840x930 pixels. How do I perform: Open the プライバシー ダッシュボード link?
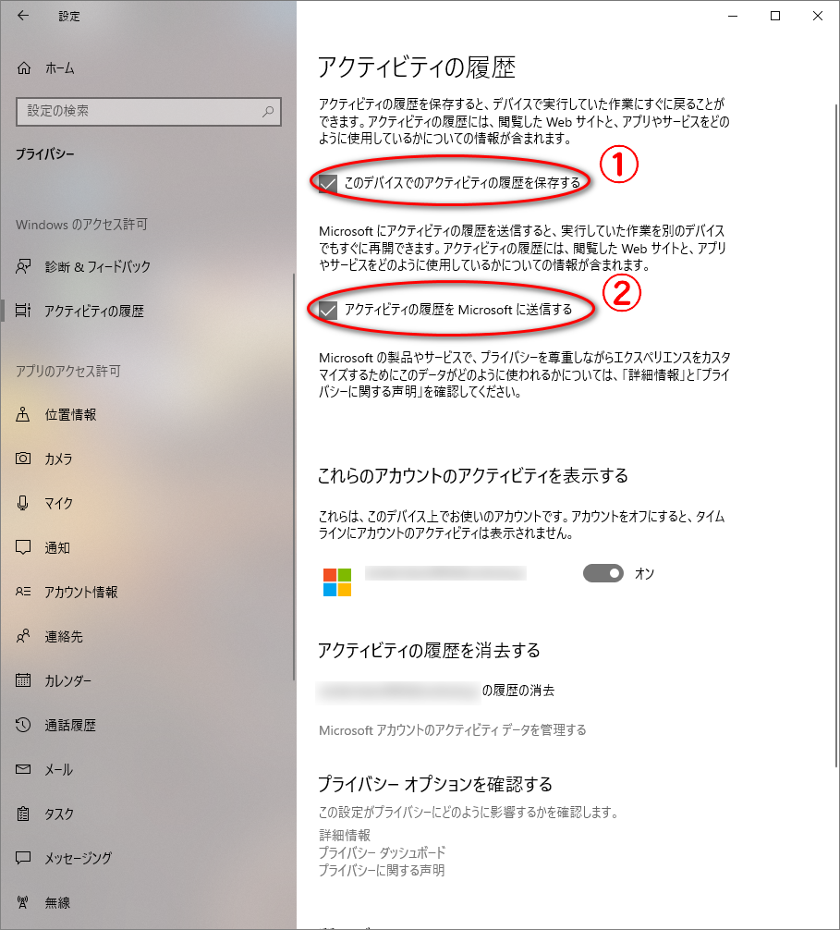pos(382,852)
